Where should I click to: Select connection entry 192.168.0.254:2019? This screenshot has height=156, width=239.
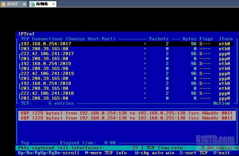coord(46,63)
